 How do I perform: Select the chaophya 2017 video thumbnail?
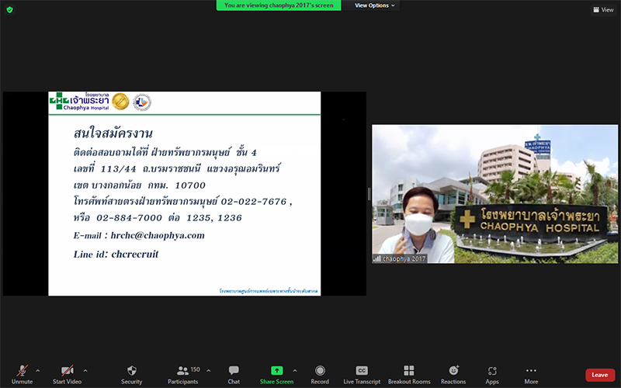(494, 194)
